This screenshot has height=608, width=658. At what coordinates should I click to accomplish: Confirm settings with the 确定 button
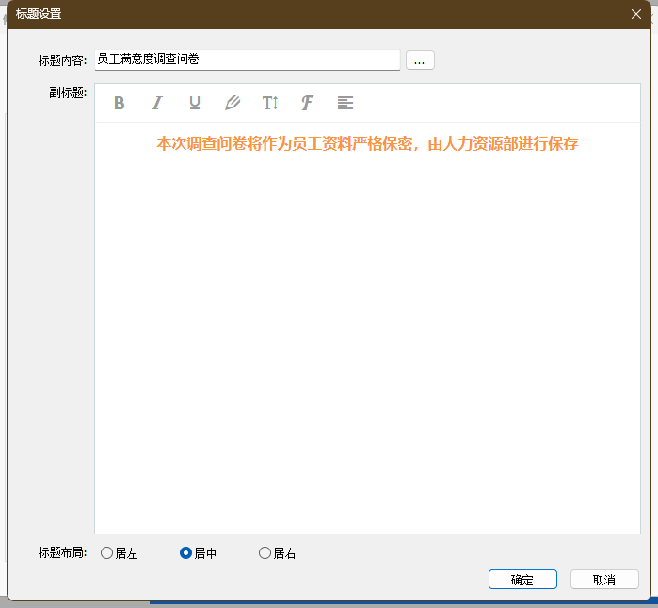tap(522, 580)
